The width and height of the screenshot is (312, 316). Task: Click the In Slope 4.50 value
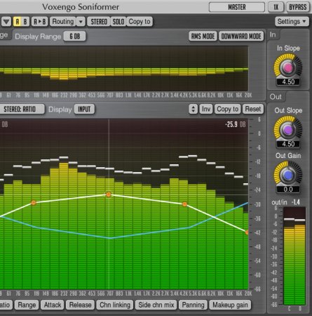tap(288, 82)
